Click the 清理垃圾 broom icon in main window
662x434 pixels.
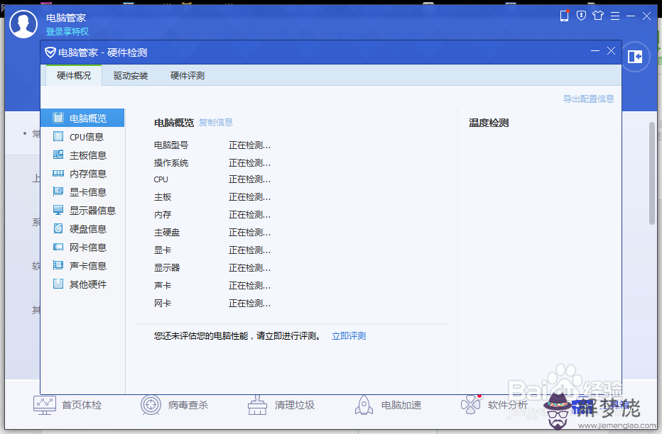pyautogui.click(x=257, y=405)
